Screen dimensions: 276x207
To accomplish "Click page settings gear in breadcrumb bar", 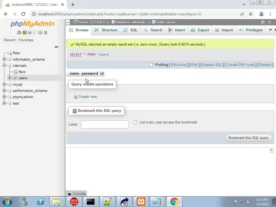I will [x=263, y=22].
